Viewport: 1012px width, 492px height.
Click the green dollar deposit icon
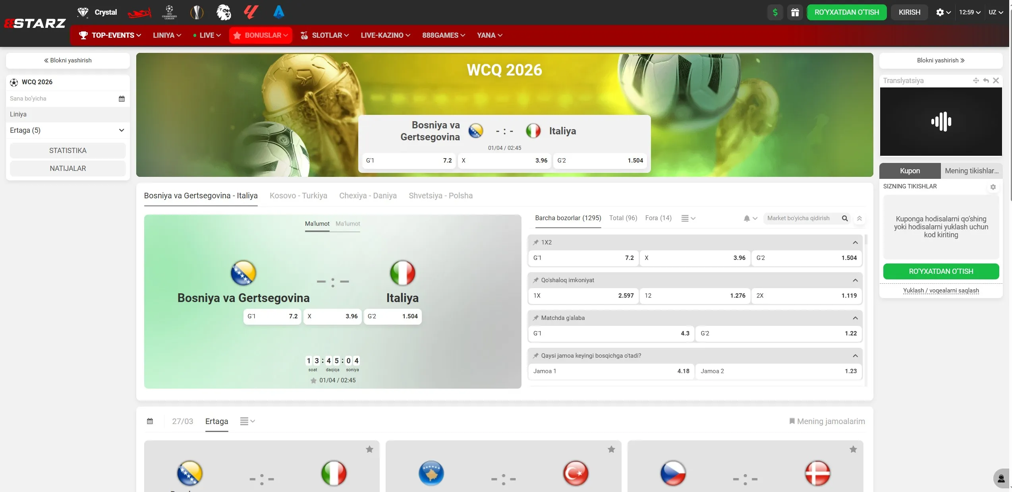pyautogui.click(x=775, y=12)
